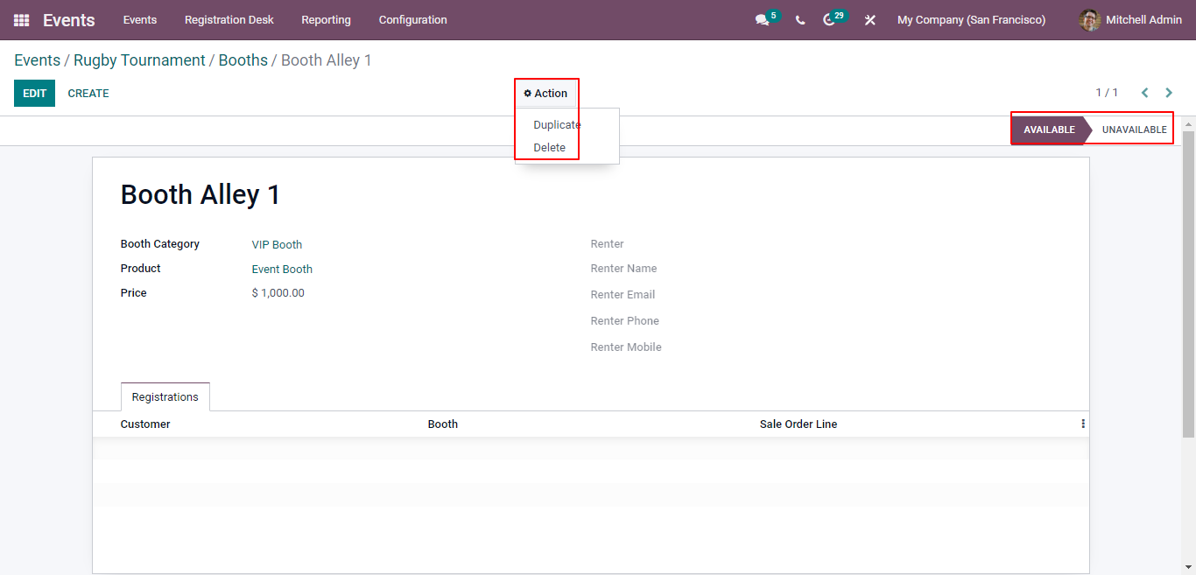Open the Booths breadcrumb link

(243, 60)
